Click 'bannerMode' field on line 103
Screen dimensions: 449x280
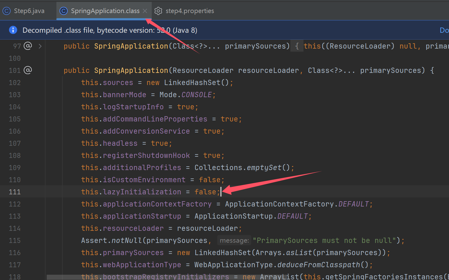pyautogui.click(x=124, y=95)
